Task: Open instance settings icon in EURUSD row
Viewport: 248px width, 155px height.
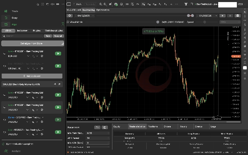Action: (x=42, y=56)
